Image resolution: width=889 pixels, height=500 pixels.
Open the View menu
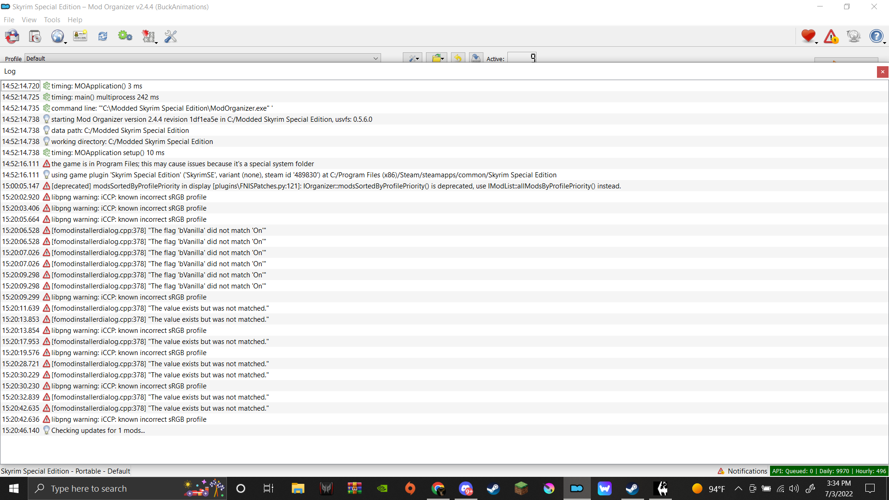pyautogui.click(x=29, y=20)
